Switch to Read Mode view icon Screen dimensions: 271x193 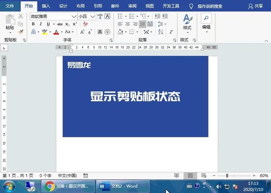click(x=177, y=176)
